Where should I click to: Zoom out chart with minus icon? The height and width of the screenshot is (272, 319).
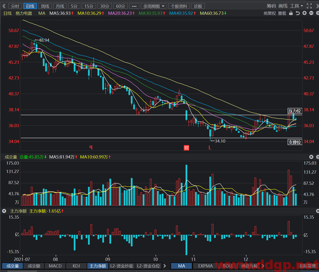(311, 13)
